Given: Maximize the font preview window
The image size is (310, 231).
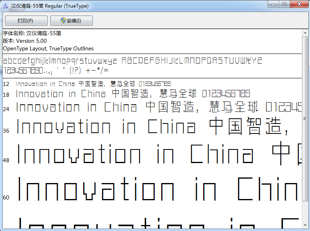Looking at the screenshot, I should [x=284, y=4].
